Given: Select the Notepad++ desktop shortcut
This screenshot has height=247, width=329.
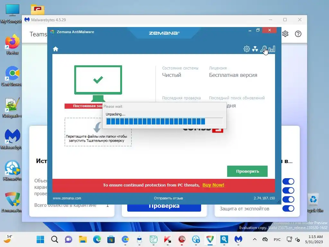Looking at the screenshot, I should [x=12, y=107].
